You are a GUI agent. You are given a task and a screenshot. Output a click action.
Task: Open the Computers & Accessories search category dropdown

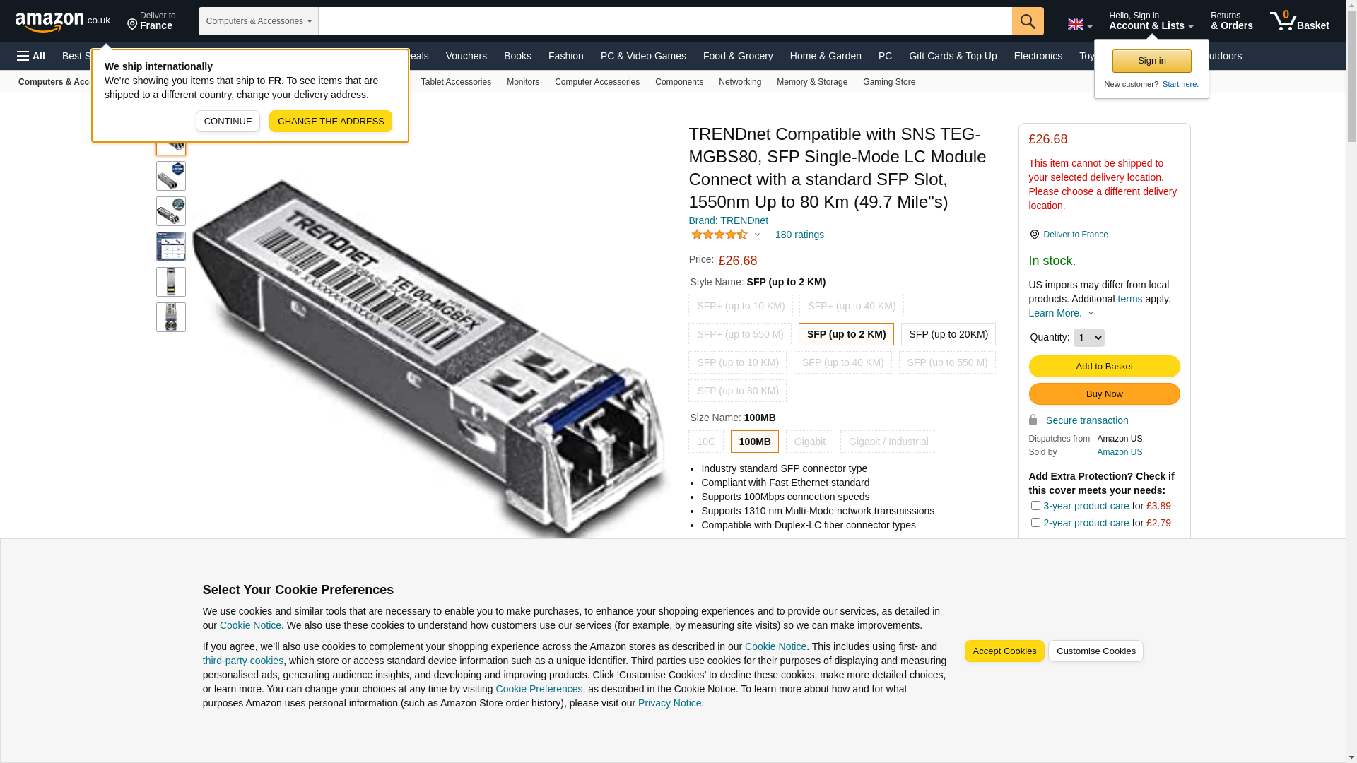coord(259,21)
